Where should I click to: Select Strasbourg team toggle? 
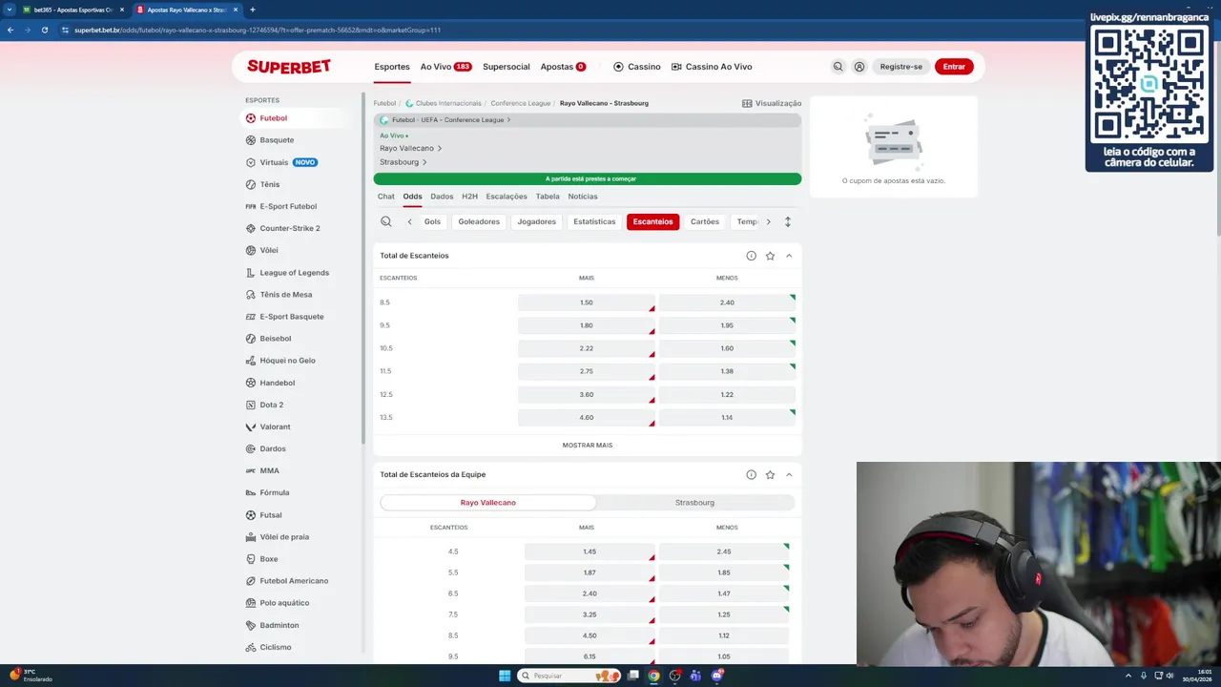click(x=694, y=503)
